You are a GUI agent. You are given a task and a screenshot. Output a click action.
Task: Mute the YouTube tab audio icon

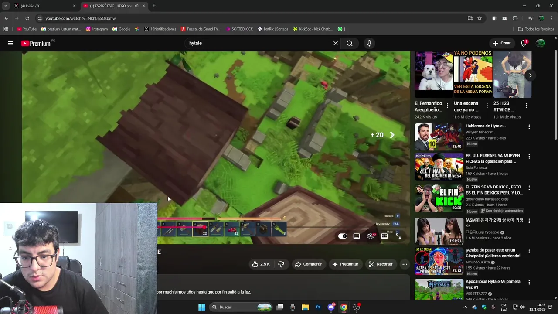tap(136, 6)
